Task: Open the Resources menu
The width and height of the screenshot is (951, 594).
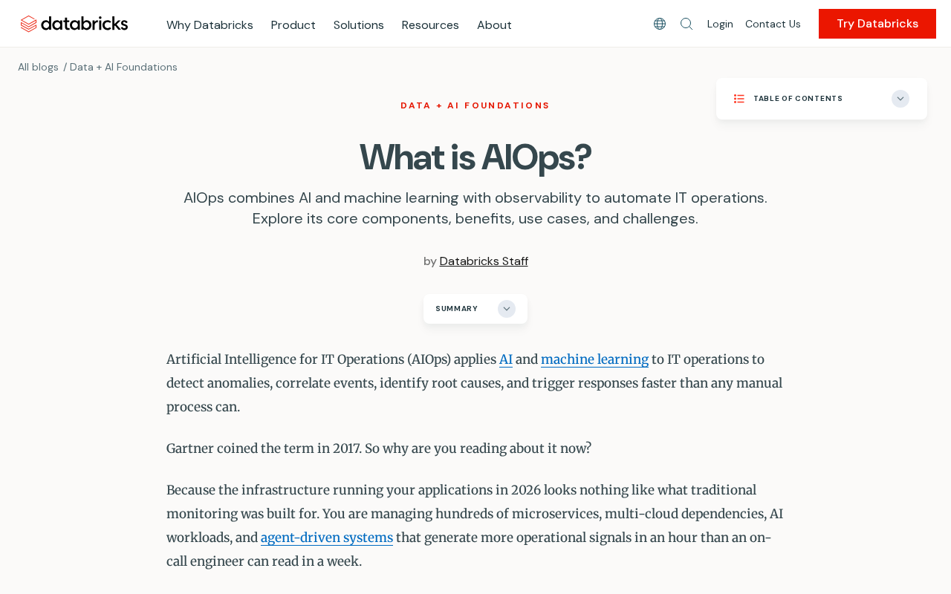Action: (x=430, y=25)
